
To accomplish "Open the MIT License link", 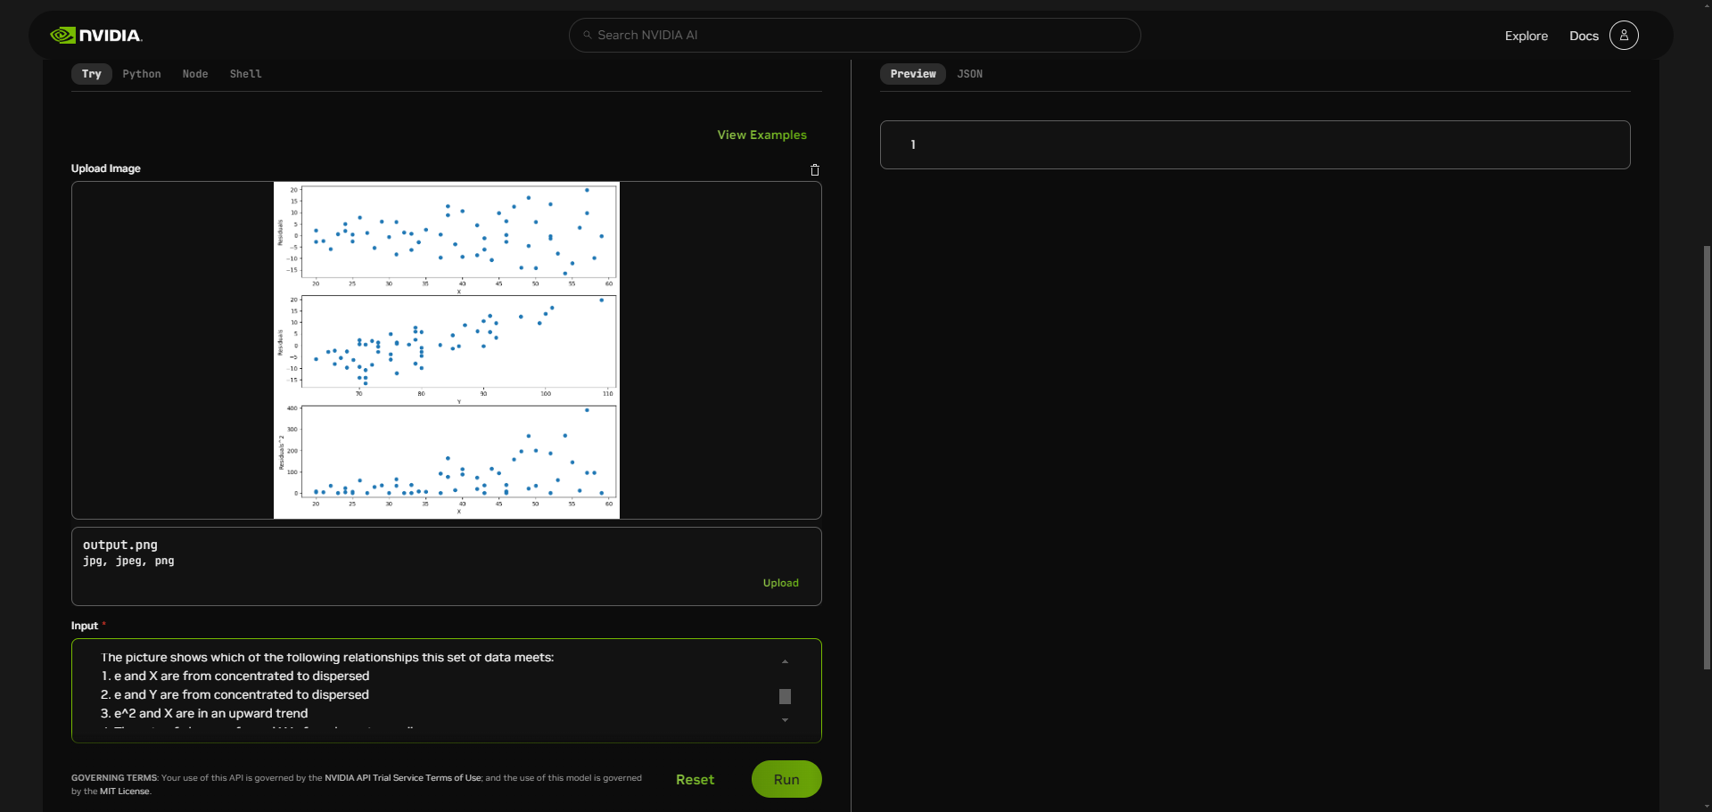I will 124,791.
